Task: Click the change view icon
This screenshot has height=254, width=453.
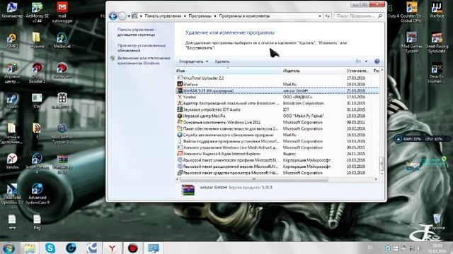Action: [358, 61]
